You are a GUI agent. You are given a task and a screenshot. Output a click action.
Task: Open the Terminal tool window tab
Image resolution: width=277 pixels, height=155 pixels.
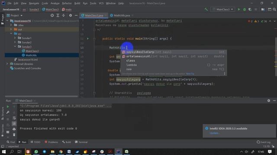coord(81,142)
